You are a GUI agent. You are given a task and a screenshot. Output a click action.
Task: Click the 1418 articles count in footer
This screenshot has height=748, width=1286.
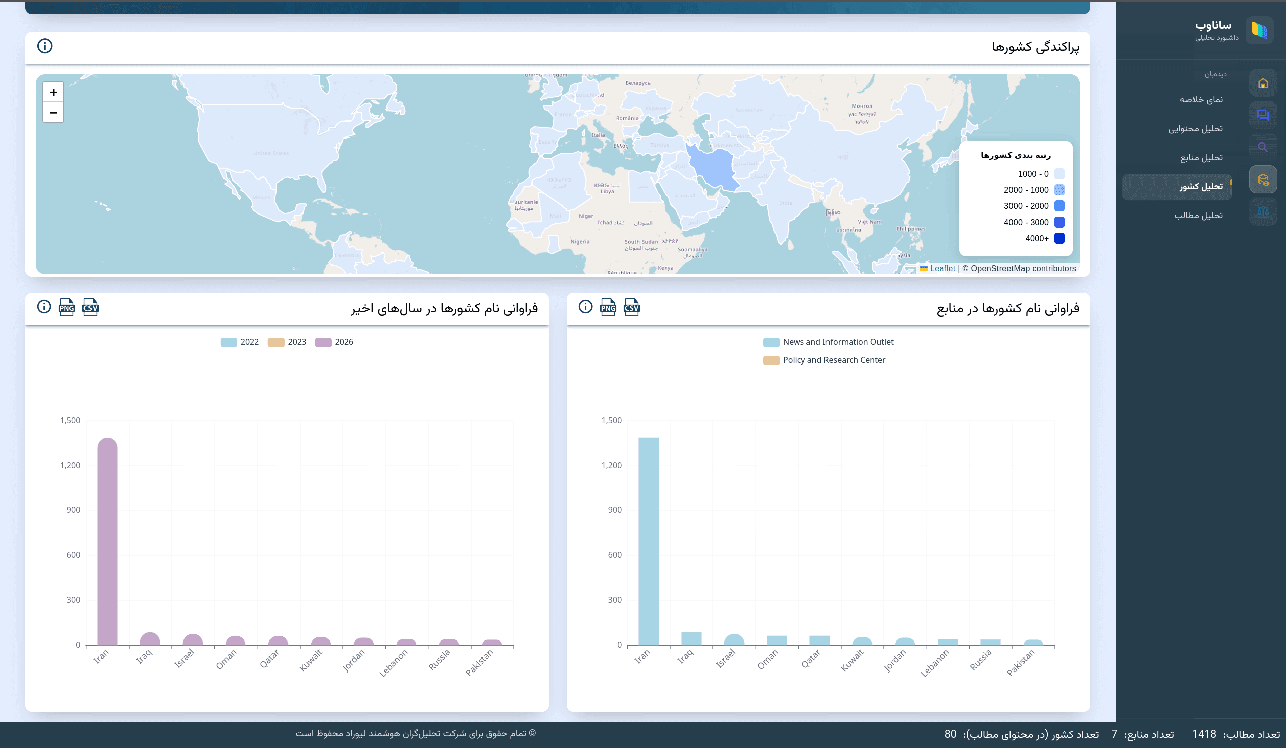(1204, 734)
